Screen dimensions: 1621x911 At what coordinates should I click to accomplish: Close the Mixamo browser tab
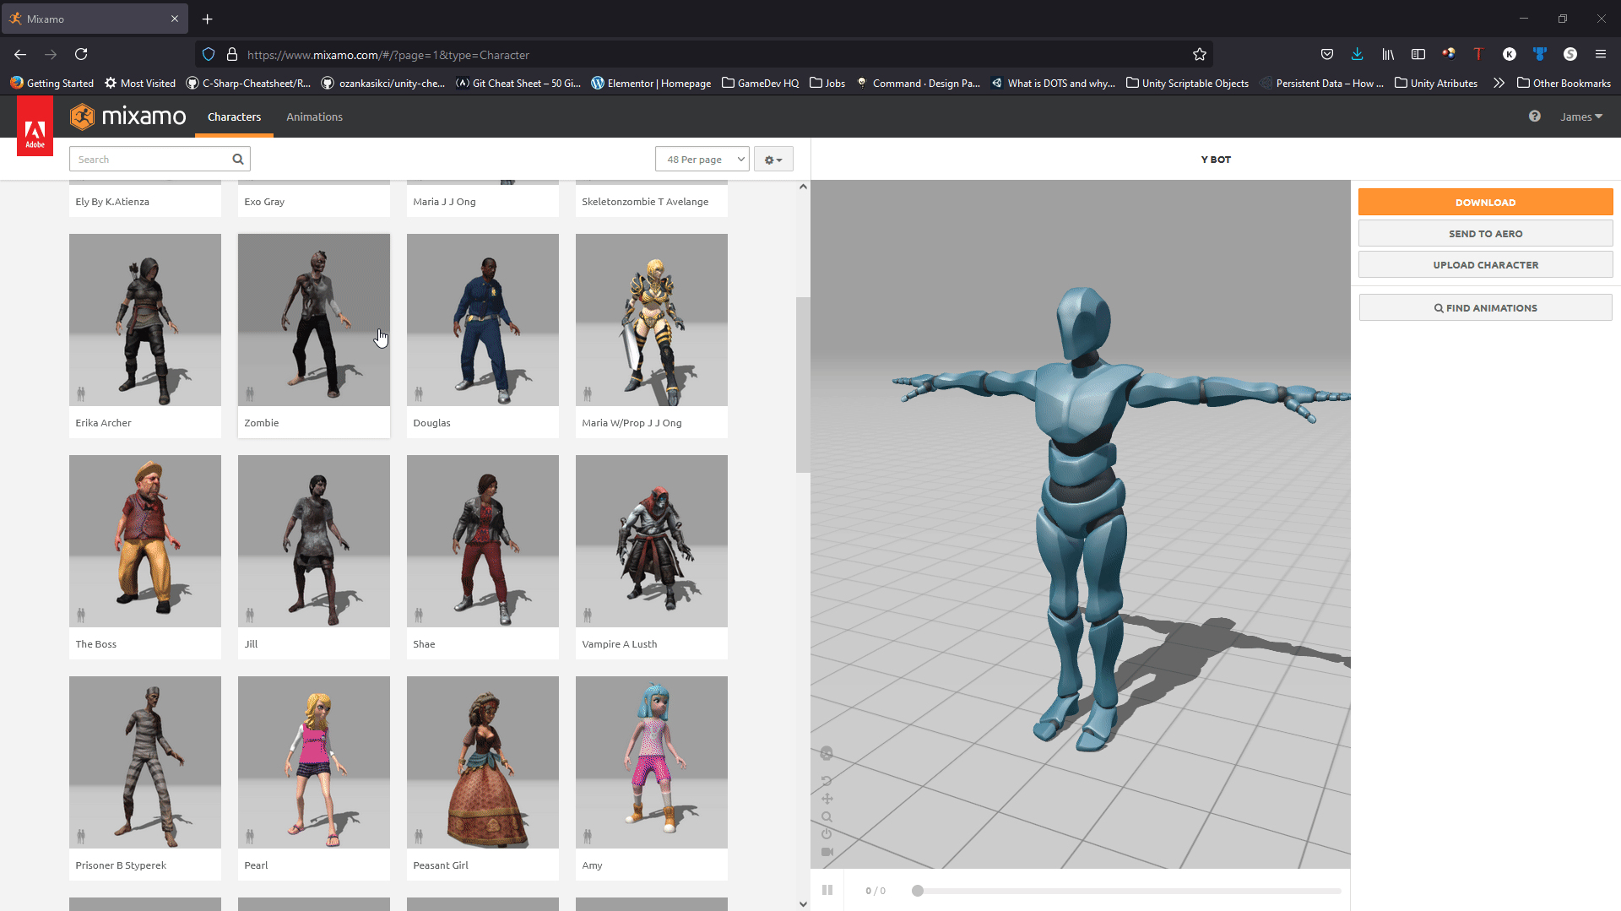175,19
